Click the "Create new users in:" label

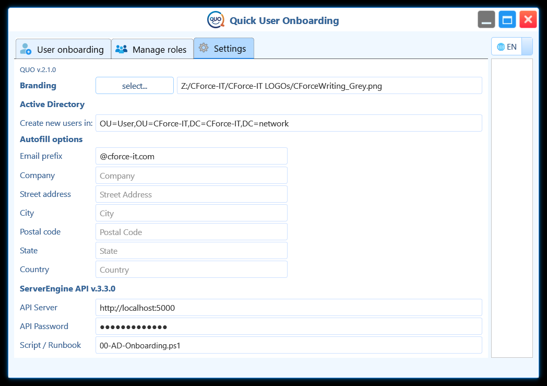56,123
